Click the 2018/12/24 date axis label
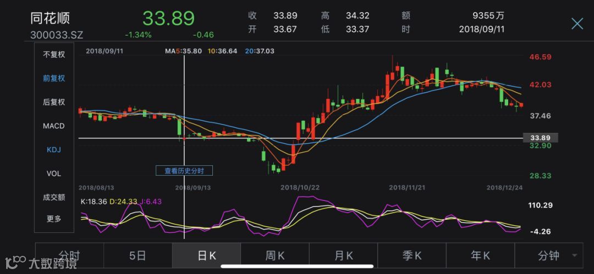594x274 pixels. tap(504, 187)
